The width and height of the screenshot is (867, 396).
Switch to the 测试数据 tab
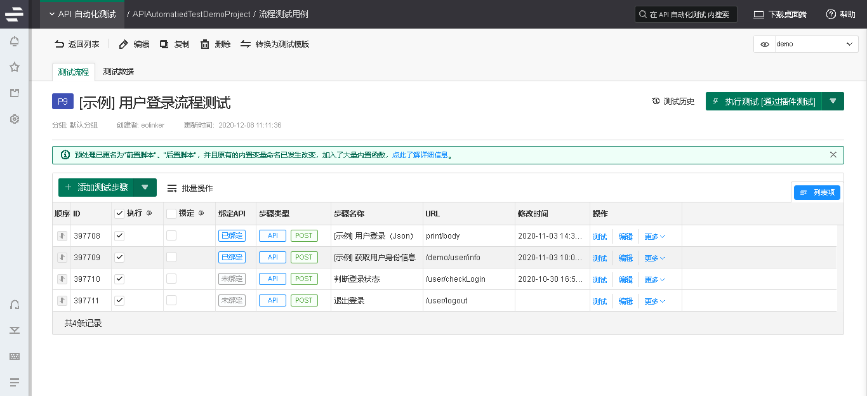coord(118,72)
